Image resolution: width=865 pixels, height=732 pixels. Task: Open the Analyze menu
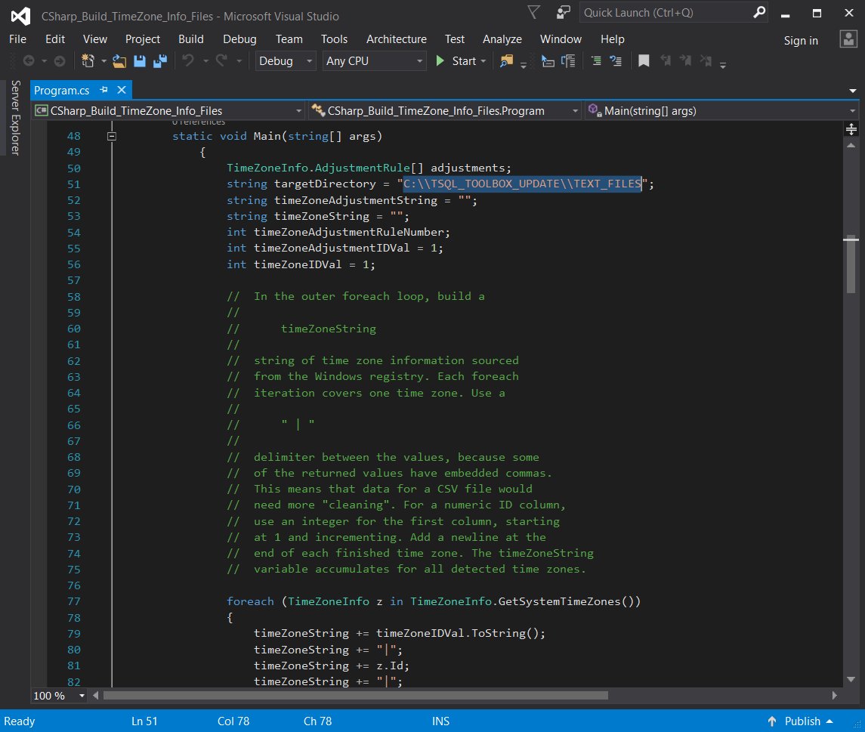tap(502, 39)
